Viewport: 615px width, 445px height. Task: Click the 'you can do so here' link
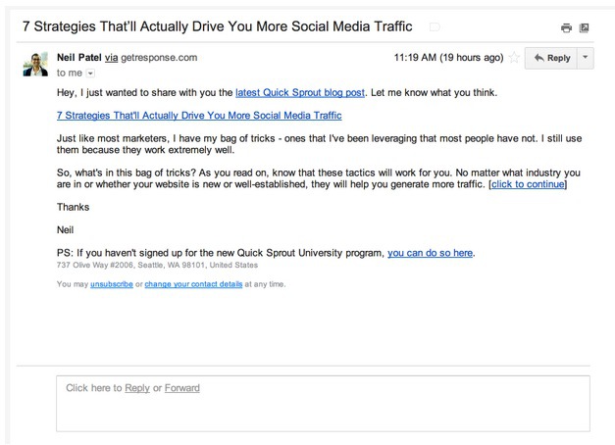(x=430, y=253)
